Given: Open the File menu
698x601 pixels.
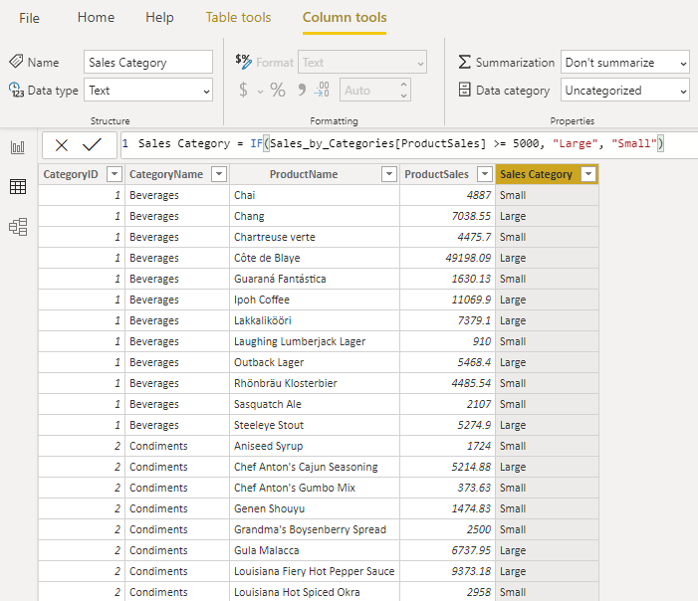Looking at the screenshot, I should (30, 18).
